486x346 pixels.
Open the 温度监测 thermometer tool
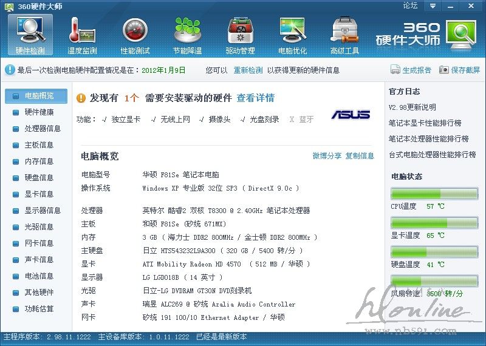point(82,35)
